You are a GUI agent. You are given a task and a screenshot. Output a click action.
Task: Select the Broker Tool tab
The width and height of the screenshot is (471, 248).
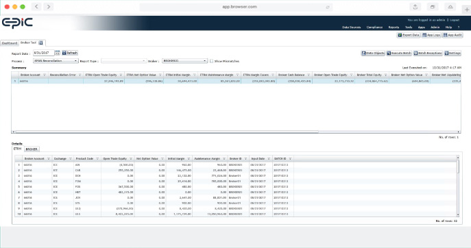click(x=28, y=42)
